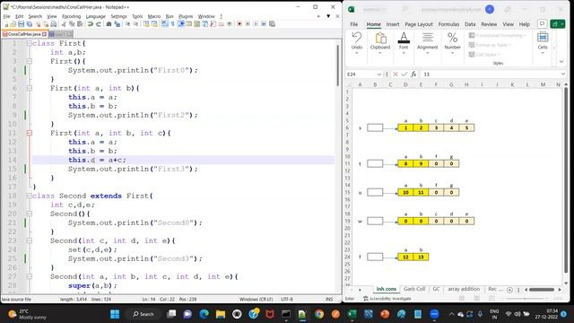Select the ConsCallHier.java document tab

[x=24, y=34]
